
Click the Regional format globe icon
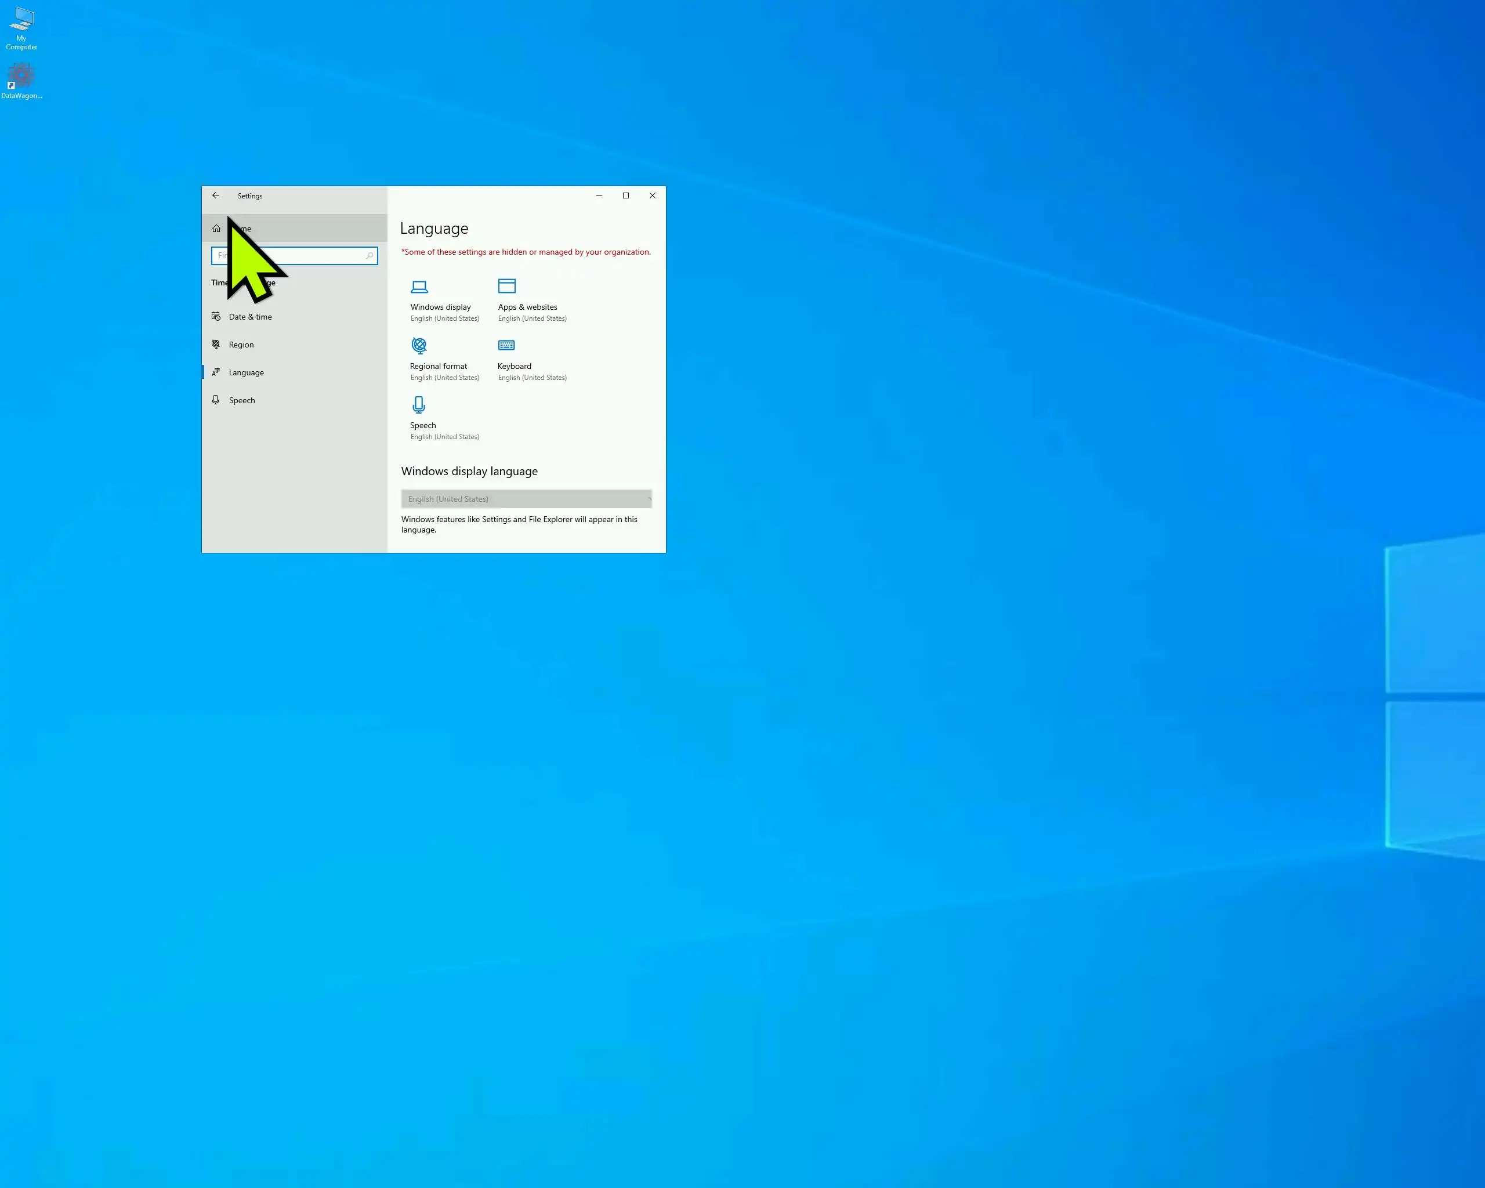(x=419, y=345)
